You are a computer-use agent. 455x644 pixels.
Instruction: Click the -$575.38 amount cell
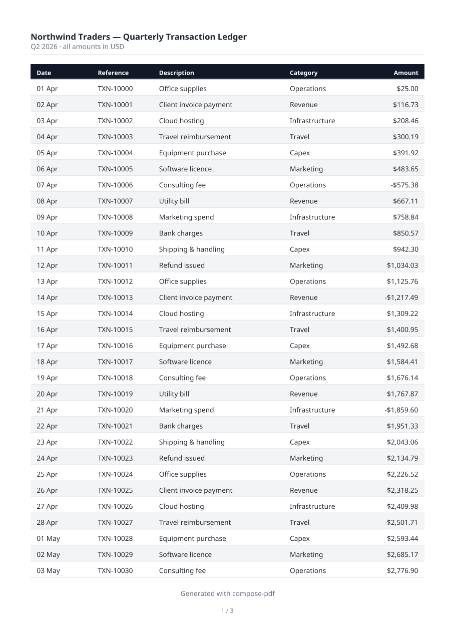[x=404, y=185]
